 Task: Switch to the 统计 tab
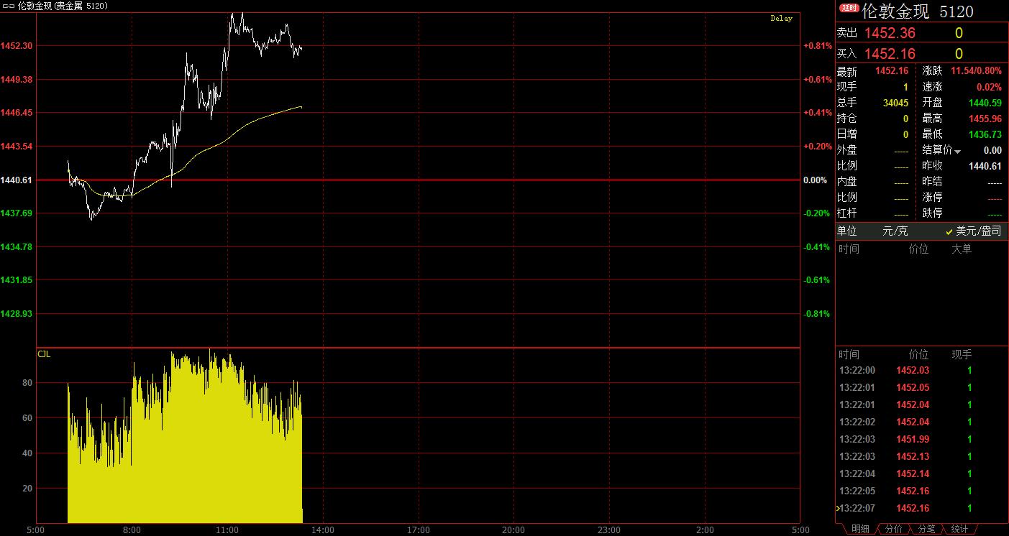click(959, 529)
